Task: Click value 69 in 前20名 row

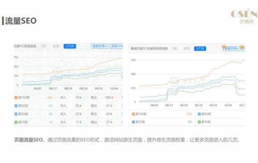Action: (x=108, y=114)
